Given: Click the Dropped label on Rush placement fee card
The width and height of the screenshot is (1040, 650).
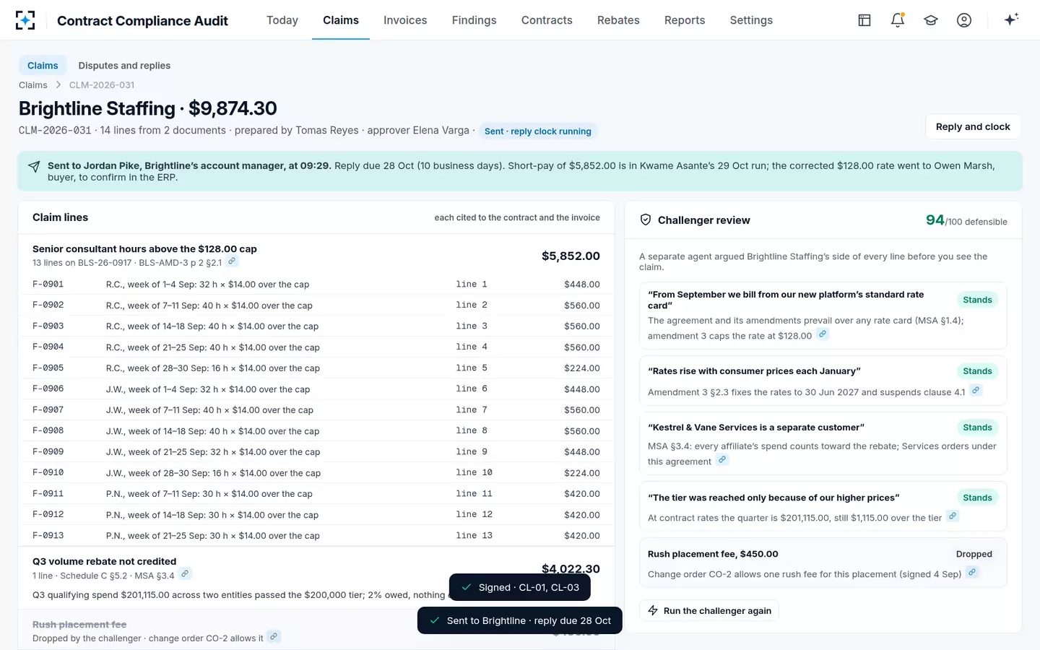Looking at the screenshot, I should coord(974,554).
